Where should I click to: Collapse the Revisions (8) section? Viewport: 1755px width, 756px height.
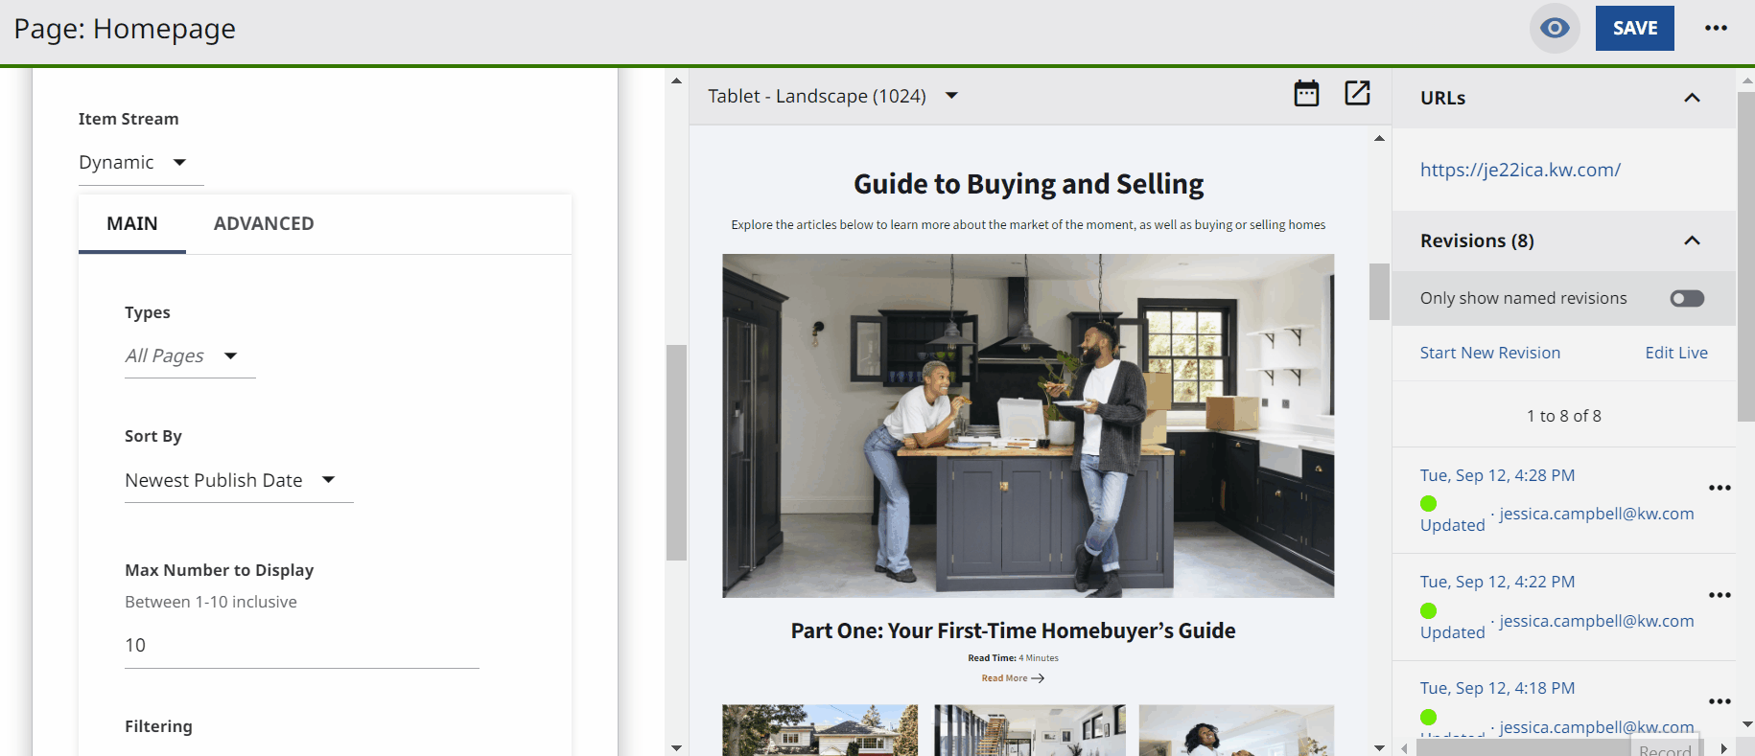(1692, 241)
